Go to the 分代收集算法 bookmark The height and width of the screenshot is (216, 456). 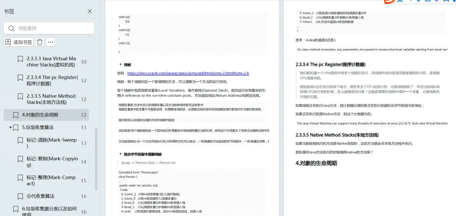pyautogui.click(x=41, y=196)
